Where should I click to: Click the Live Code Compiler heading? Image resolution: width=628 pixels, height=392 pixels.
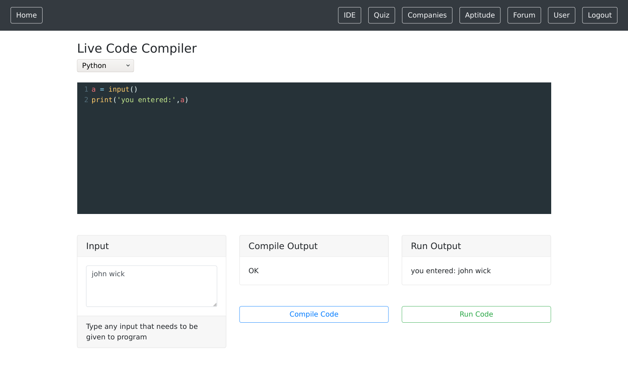click(137, 48)
